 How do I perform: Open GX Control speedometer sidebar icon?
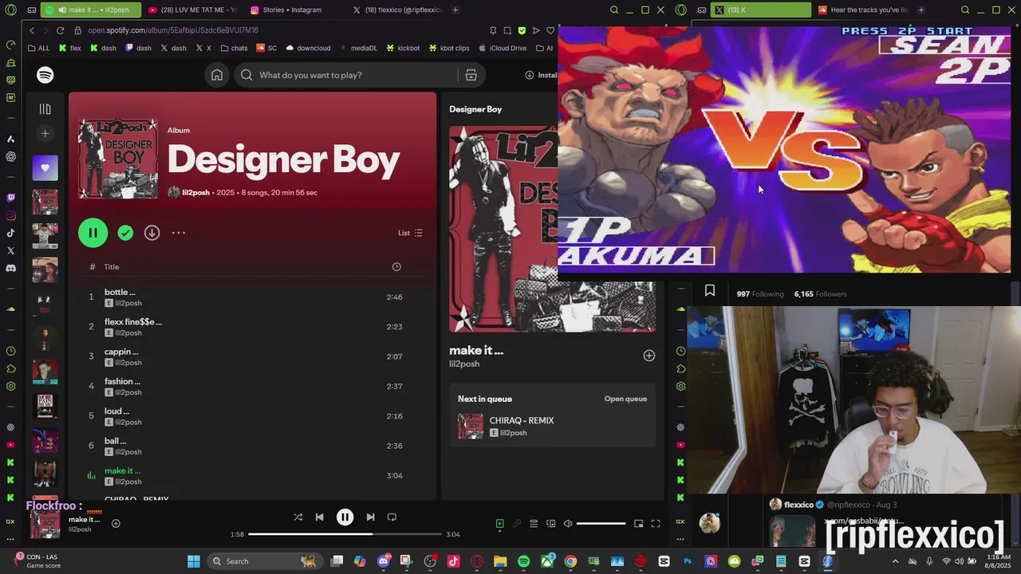tap(10, 45)
